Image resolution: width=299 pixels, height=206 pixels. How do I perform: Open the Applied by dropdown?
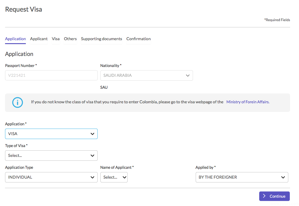point(242,177)
